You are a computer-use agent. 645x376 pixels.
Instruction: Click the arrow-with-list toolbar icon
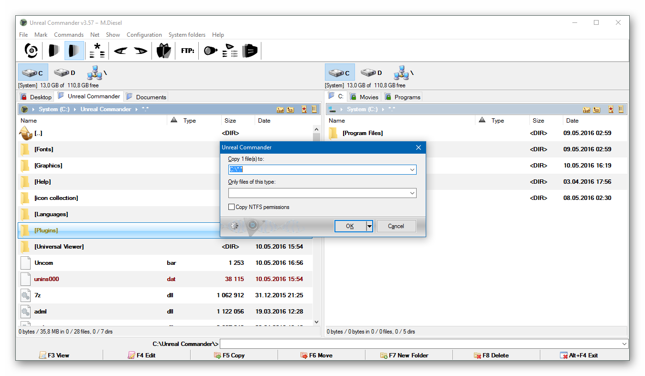click(230, 50)
